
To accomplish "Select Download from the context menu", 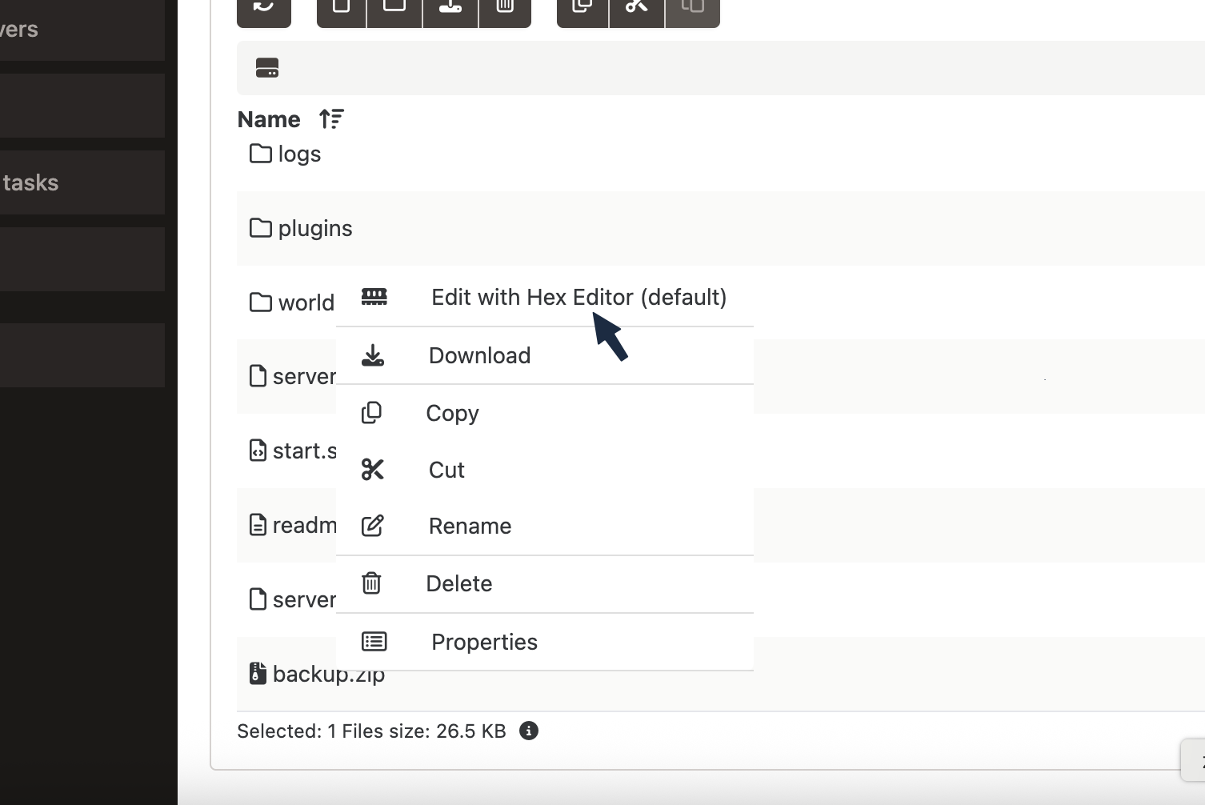I will [x=478, y=355].
